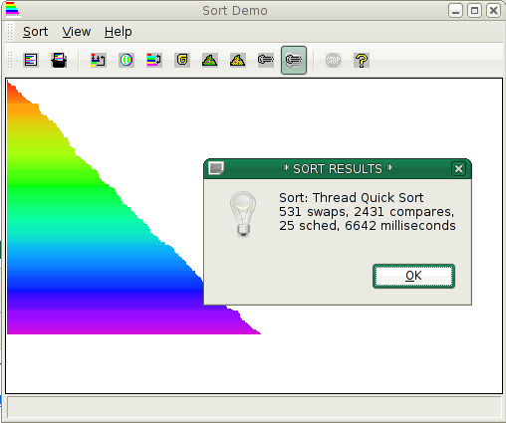Image resolution: width=506 pixels, height=423 pixels.
Task: Click OK in Sort Results dialog
Action: click(413, 276)
